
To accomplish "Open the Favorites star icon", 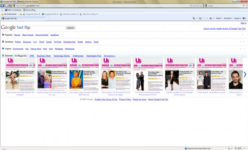I will tap(2, 14).
